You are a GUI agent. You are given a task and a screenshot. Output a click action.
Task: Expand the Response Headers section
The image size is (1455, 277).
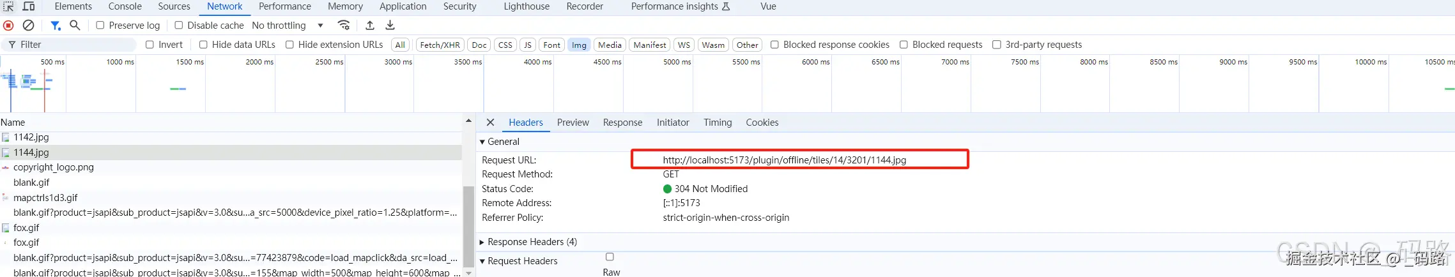(x=482, y=242)
